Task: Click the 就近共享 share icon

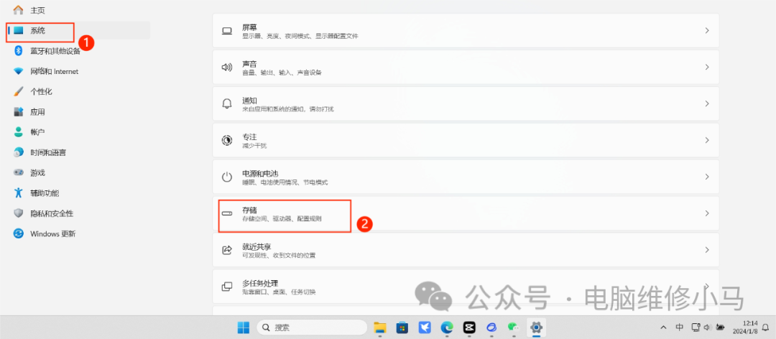Action: tap(226, 250)
